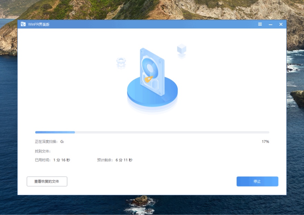This screenshot has height=215, width=304.
Task: Click the gear icon beside the drive graphic
Action: click(x=121, y=63)
